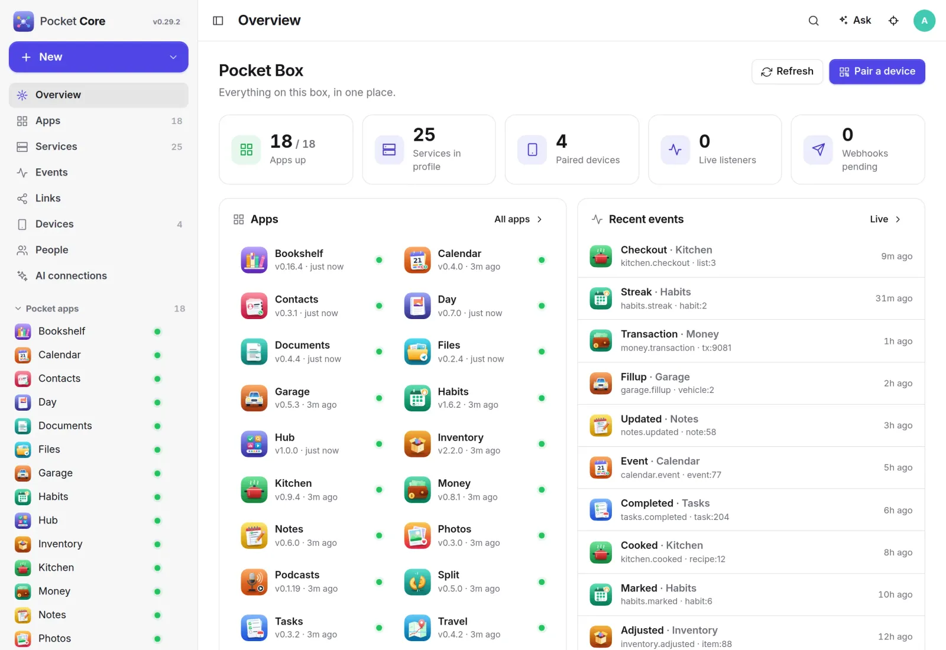This screenshot has height=650, width=946.
Task: Select Overview in the sidebar
Action: 99,95
